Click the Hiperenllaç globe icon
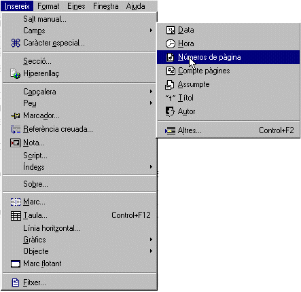Screen dimensions: 301x292 click(15, 73)
